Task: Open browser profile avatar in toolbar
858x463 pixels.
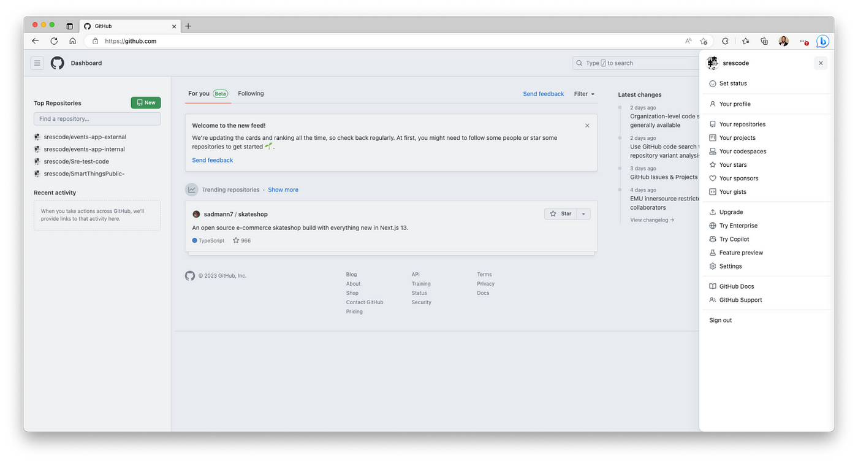Action: pos(783,41)
